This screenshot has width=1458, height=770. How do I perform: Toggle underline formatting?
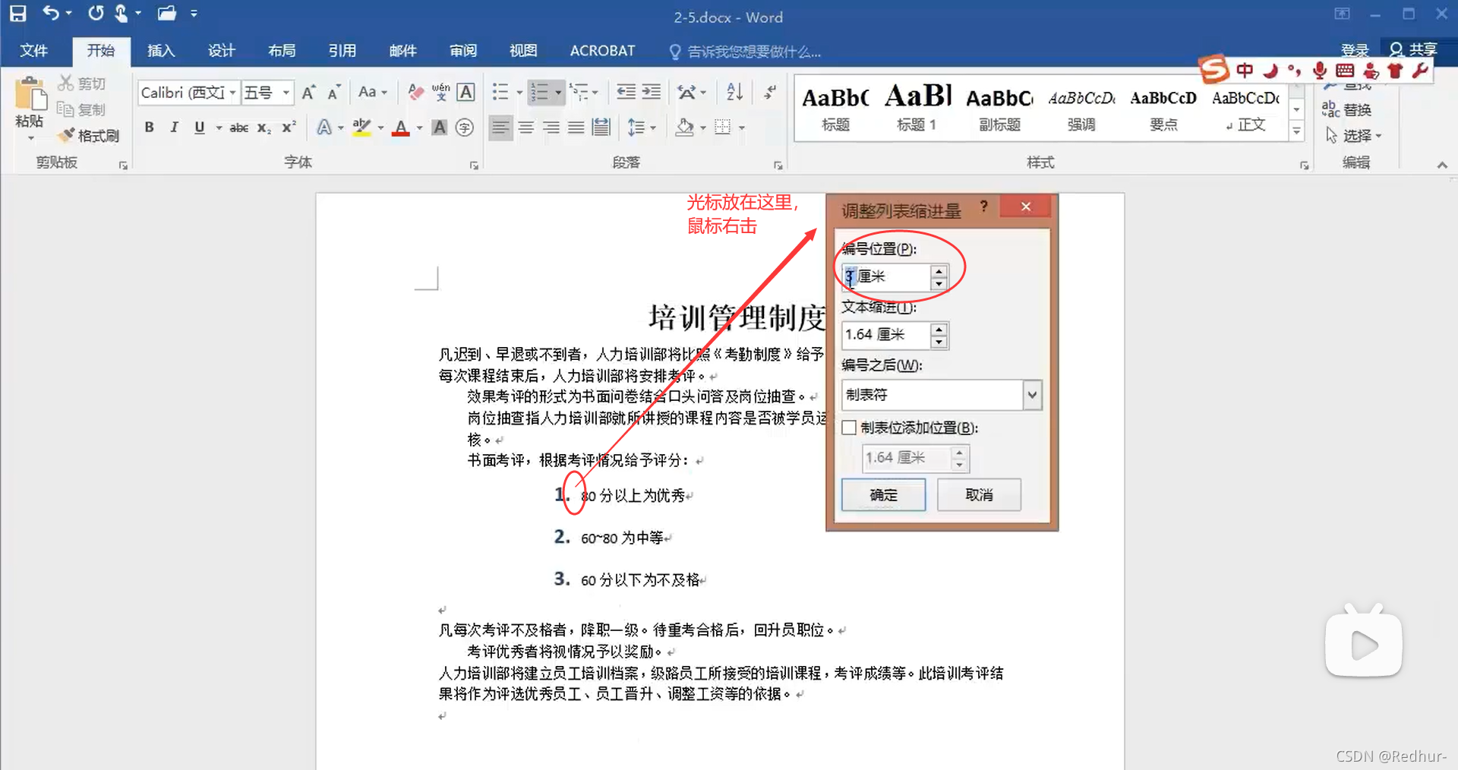click(x=198, y=128)
